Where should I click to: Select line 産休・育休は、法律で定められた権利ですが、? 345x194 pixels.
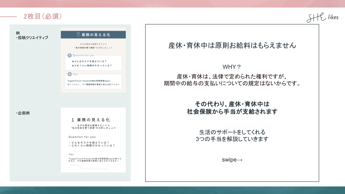click(232, 77)
